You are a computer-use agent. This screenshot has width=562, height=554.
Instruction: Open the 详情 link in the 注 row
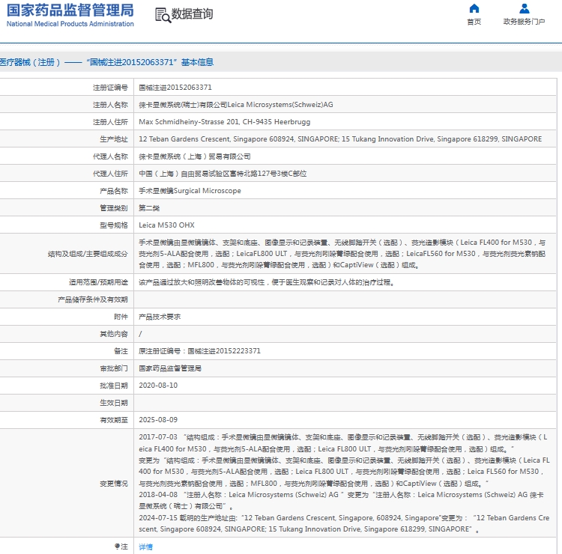[x=145, y=547]
